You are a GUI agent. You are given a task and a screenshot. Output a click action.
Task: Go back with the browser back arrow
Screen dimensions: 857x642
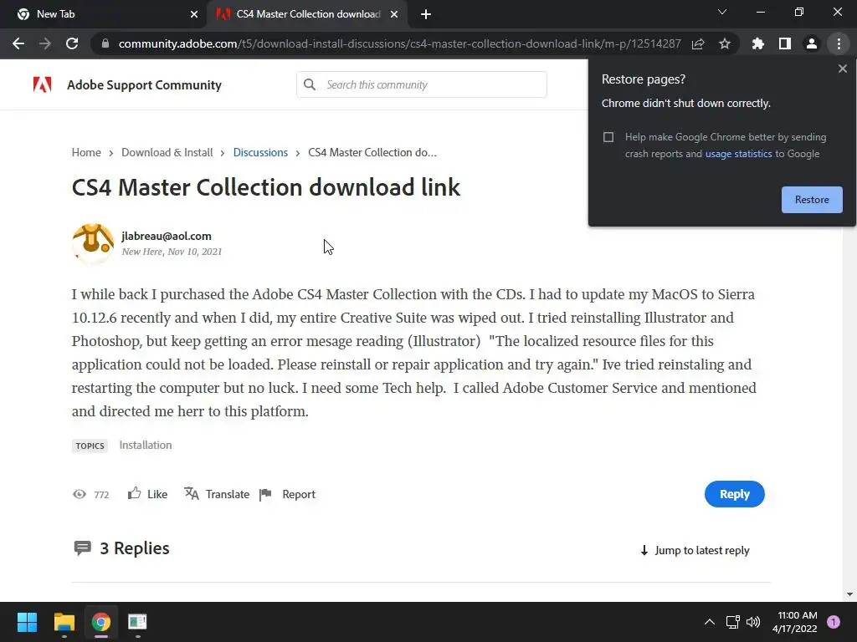point(18,43)
